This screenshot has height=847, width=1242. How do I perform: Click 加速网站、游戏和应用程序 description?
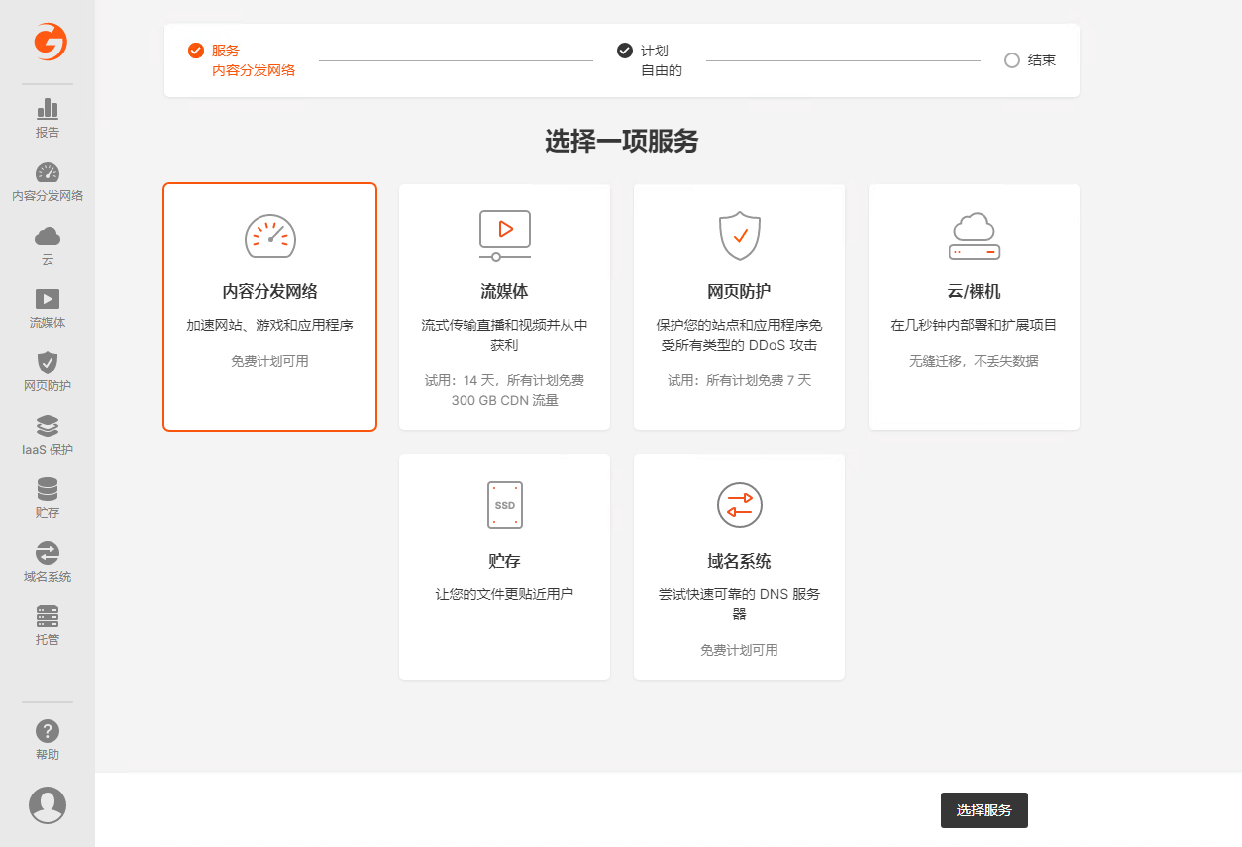pyautogui.click(x=270, y=325)
